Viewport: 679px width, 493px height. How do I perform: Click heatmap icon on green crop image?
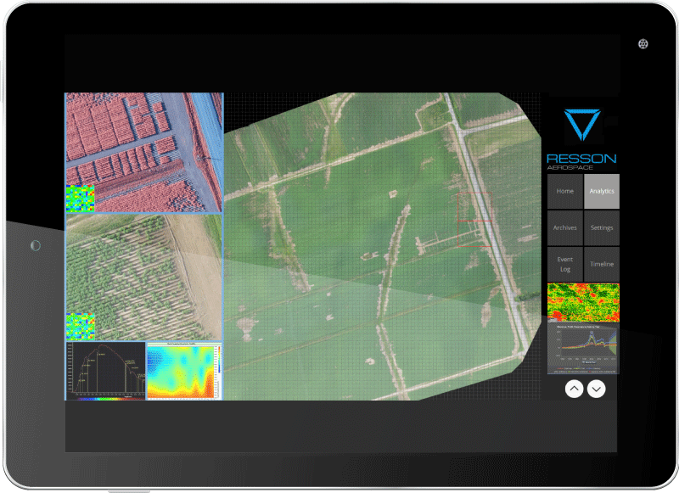point(80,327)
